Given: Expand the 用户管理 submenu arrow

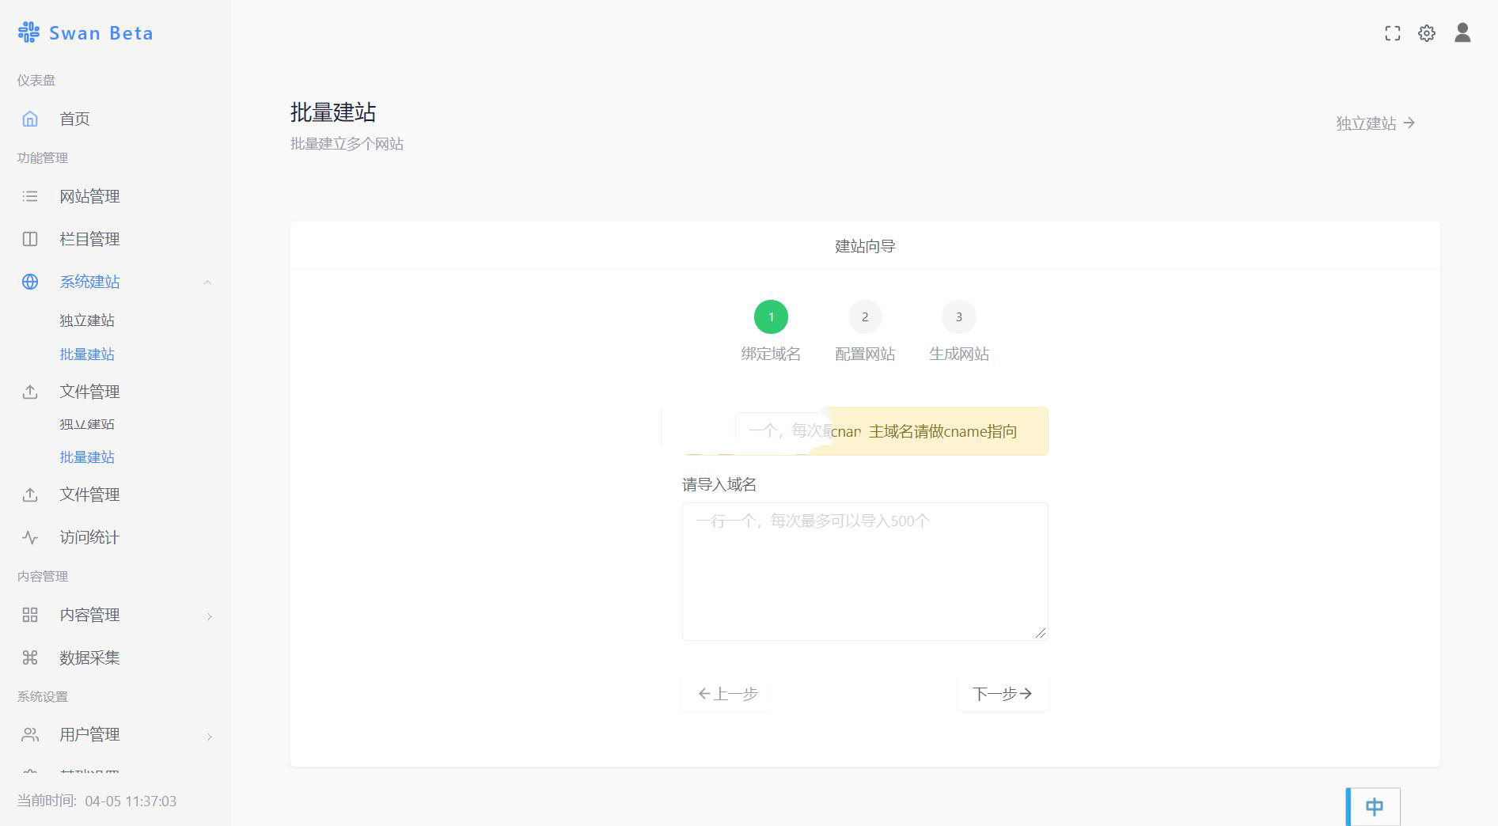Looking at the screenshot, I should click(x=209, y=737).
